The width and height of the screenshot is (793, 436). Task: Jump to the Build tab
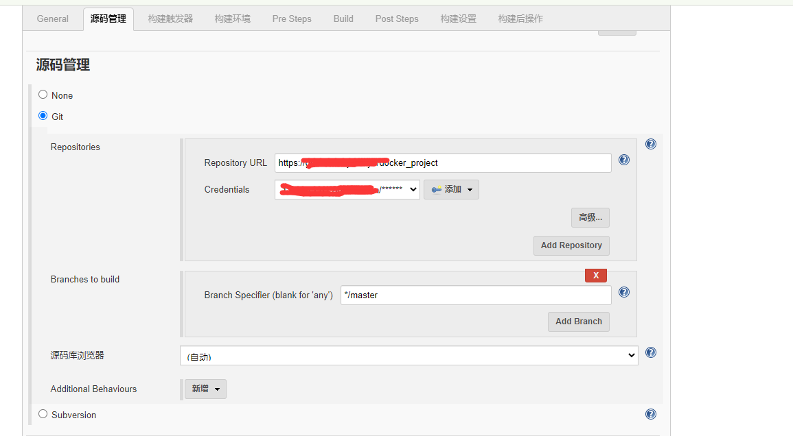click(x=343, y=19)
